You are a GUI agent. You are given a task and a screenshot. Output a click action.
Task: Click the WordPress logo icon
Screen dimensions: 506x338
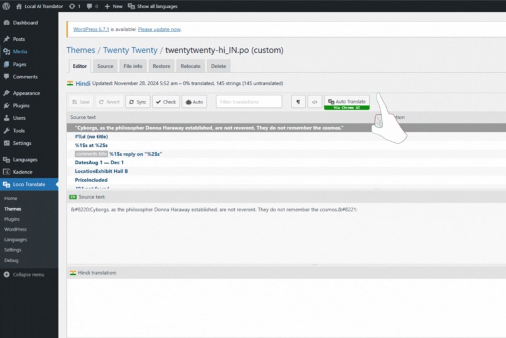pos(6,6)
